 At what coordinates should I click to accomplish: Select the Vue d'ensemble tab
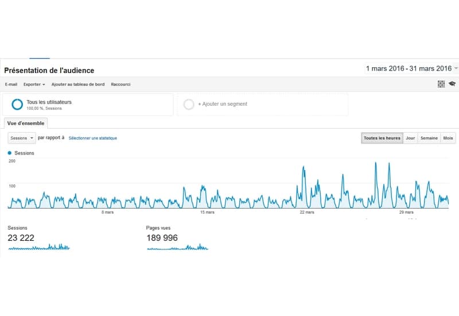pyautogui.click(x=26, y=124)
